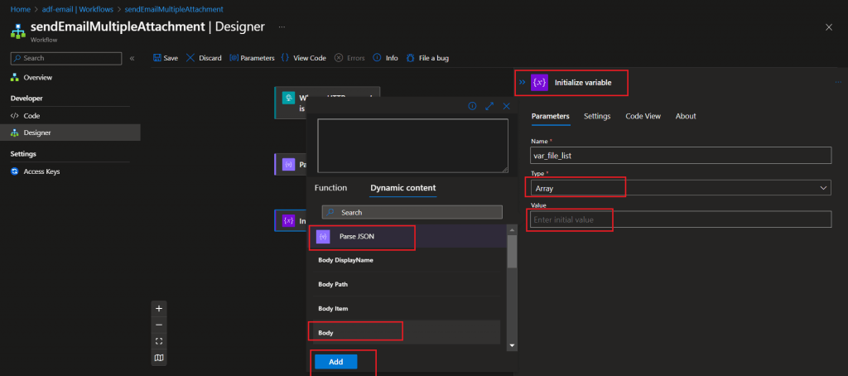This screenshot has height=376, width=848.
Task: Click the dynamic content Search box
Action: 412,212
